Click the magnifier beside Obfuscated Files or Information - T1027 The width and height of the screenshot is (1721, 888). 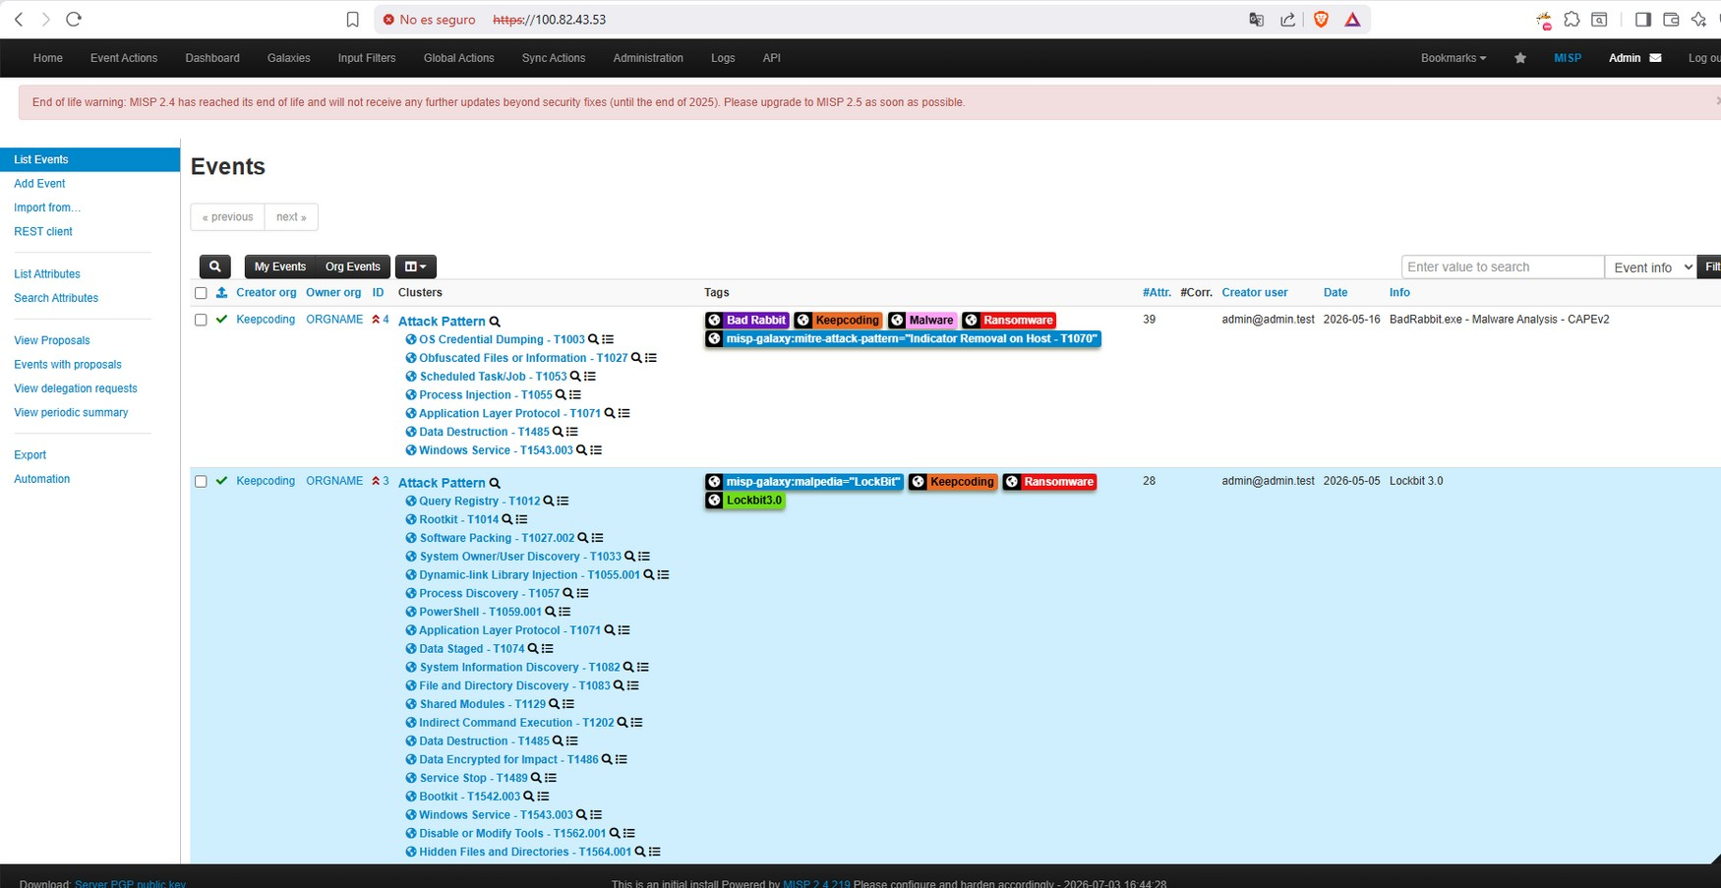636,358
